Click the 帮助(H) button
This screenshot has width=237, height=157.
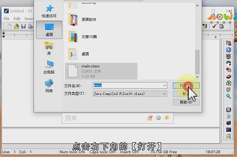186,102
